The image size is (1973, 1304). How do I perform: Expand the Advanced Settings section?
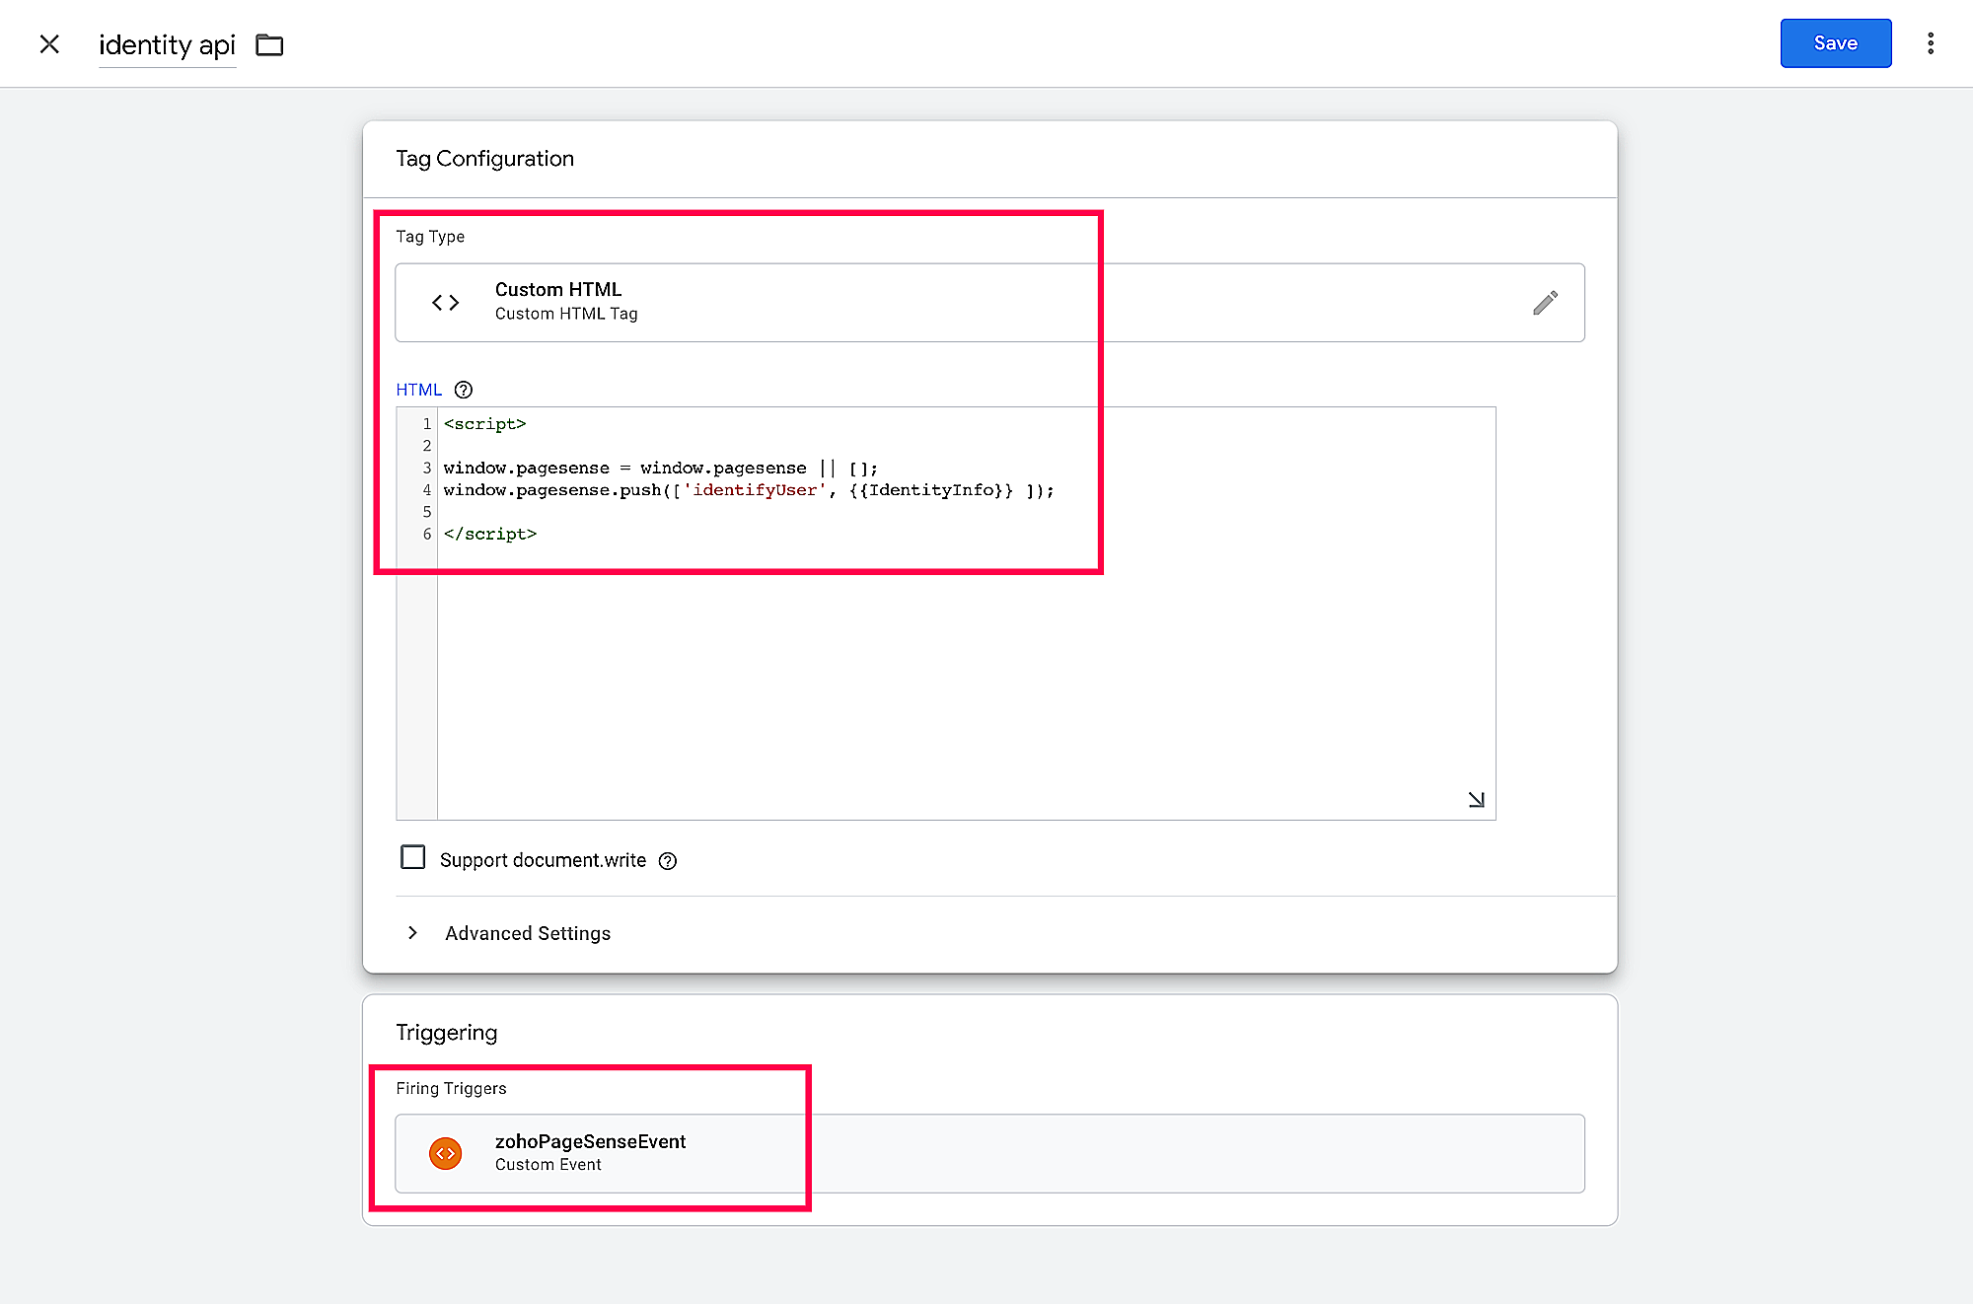tap(412, 933)
